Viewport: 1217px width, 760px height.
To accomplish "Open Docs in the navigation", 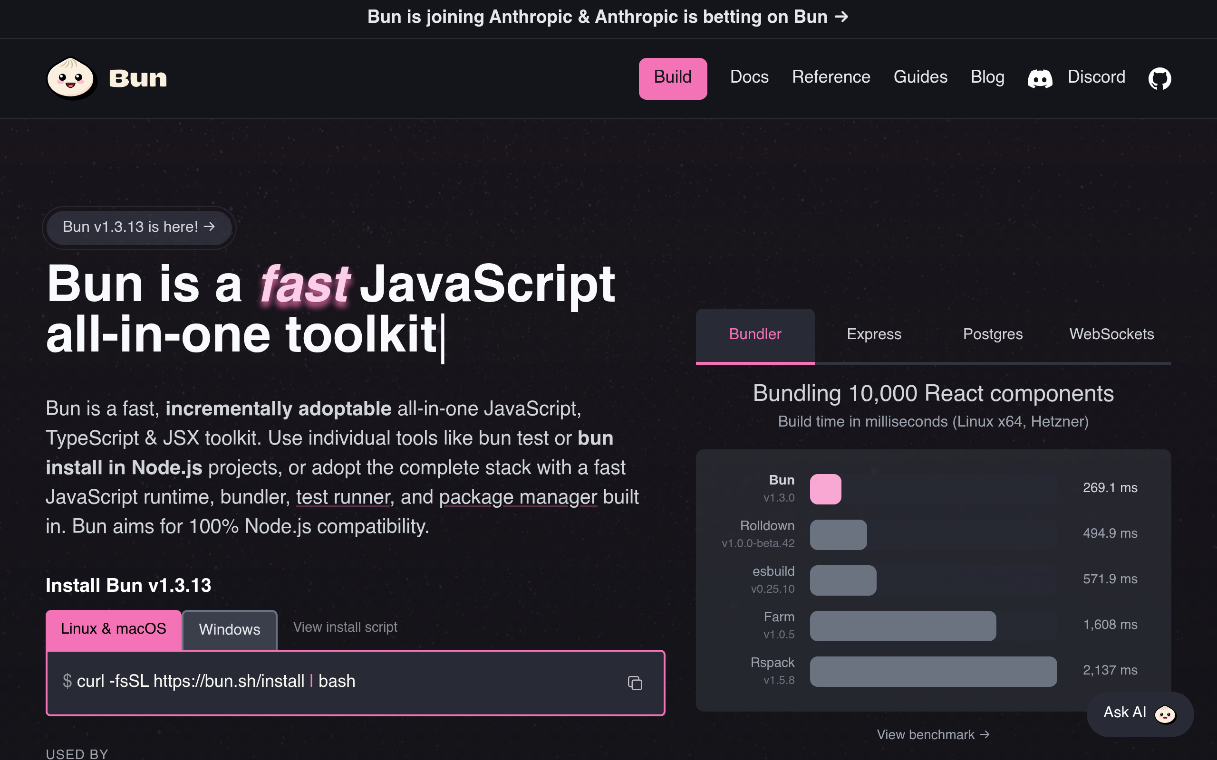I will (x=749, y=77).
